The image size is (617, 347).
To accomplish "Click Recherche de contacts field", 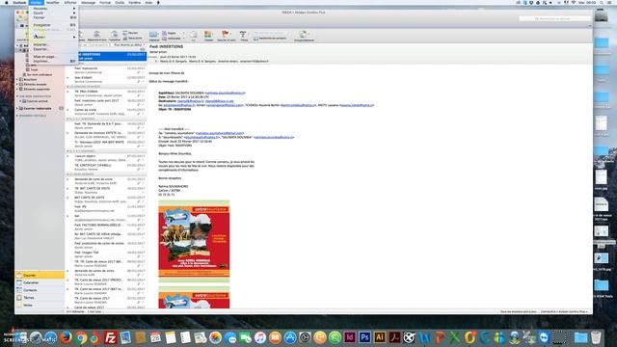I will [x=270, y=39].
